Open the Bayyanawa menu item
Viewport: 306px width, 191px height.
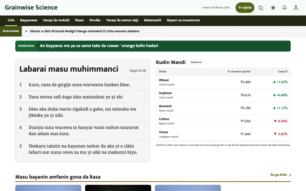(29, 20)
